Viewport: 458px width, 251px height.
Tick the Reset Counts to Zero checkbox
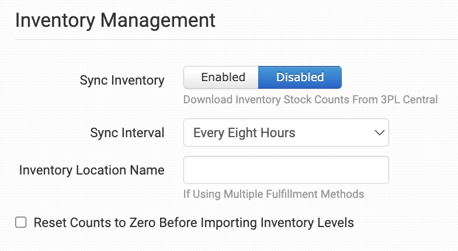click(x=21, y=222)
